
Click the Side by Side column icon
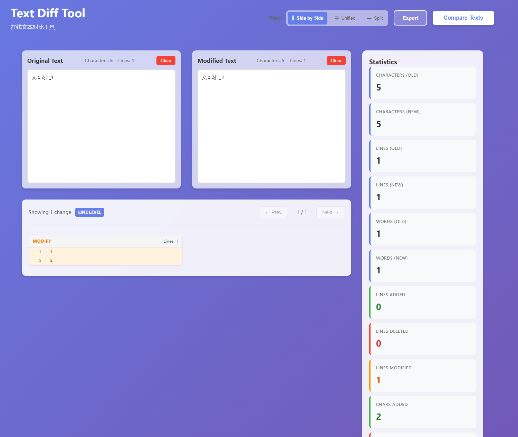tap(293, 18)
